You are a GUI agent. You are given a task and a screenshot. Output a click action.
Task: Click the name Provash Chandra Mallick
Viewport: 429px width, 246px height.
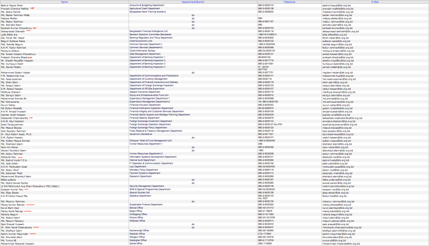point(16,8)
